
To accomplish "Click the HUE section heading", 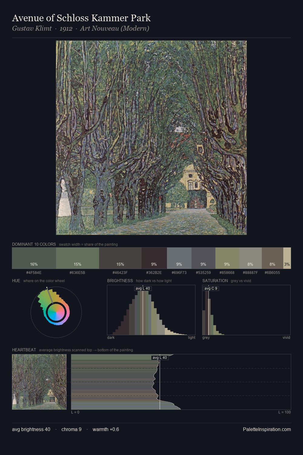I will tap(16, 281).
